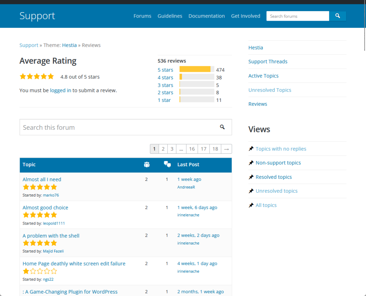The height and width of the screenshot is (296, 366).
Task: Open Majid Fazeli user profile
Action: coord(53,251)
